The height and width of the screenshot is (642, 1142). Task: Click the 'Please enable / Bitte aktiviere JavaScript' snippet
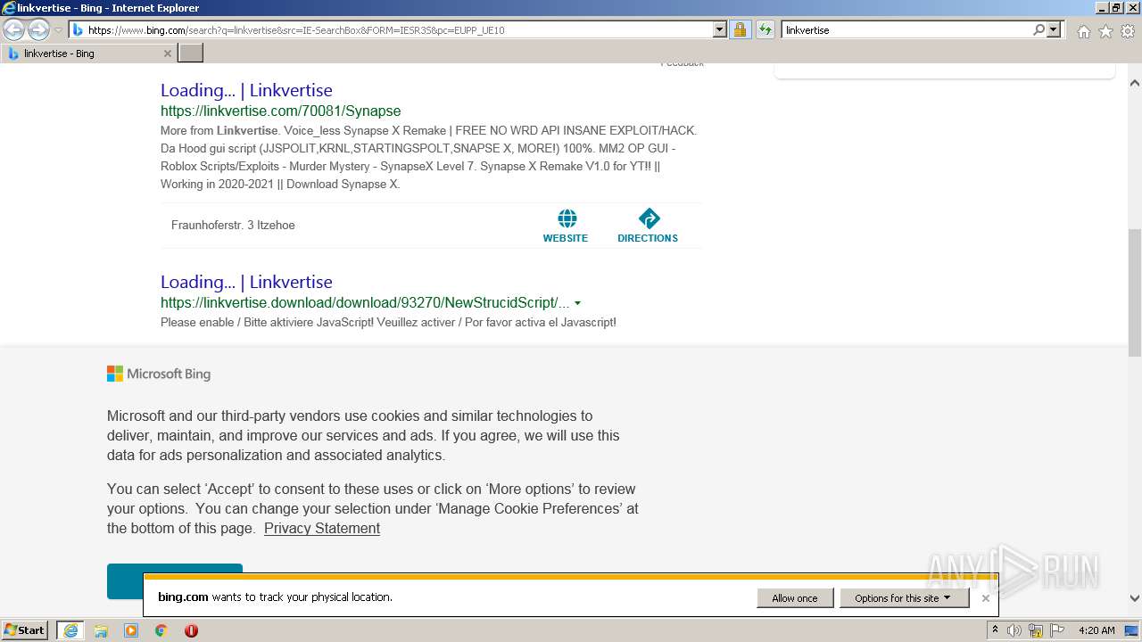[x=388, y=322]
